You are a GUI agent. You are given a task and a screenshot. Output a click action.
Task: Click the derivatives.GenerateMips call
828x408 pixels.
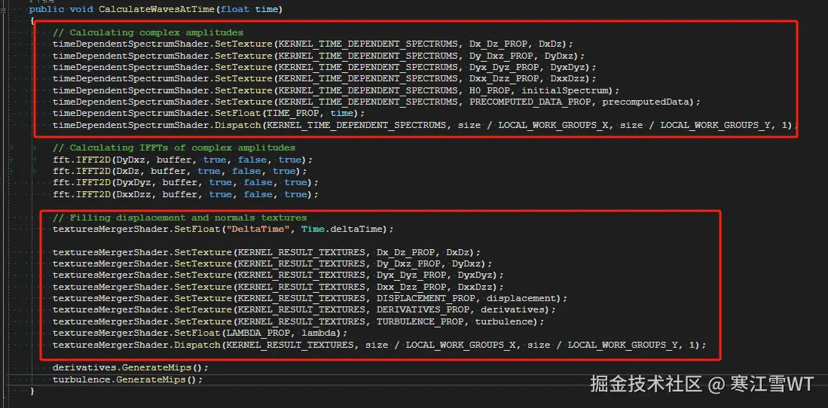[130, 367]
